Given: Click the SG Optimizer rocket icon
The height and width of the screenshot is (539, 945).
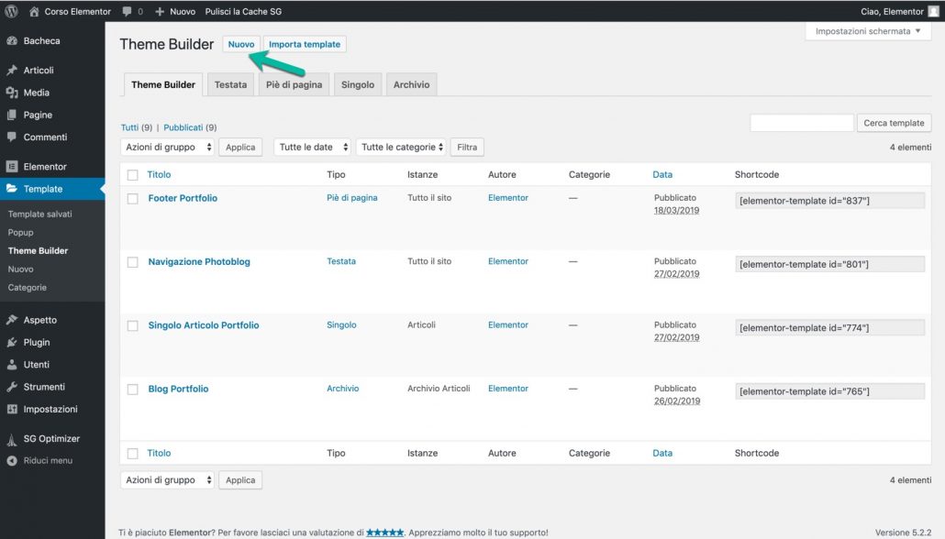Looking at the screenshot, I should click(11, 439).
